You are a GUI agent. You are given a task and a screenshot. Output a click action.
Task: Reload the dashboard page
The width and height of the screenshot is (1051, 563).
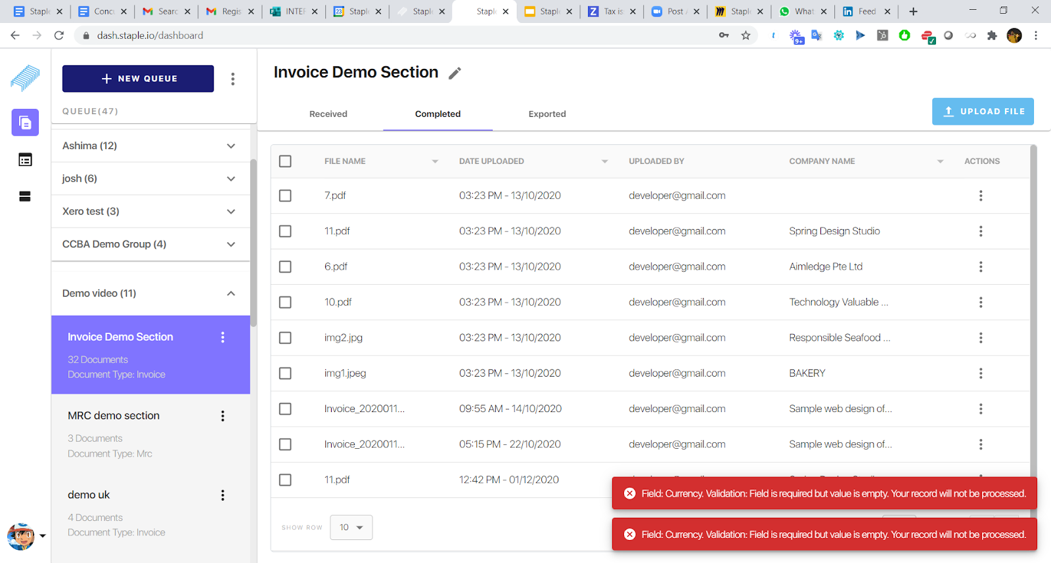[59, 35]
